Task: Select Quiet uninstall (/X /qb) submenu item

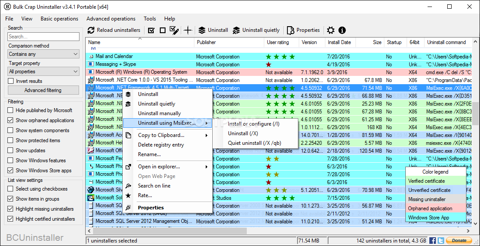Action: [256, 143]
